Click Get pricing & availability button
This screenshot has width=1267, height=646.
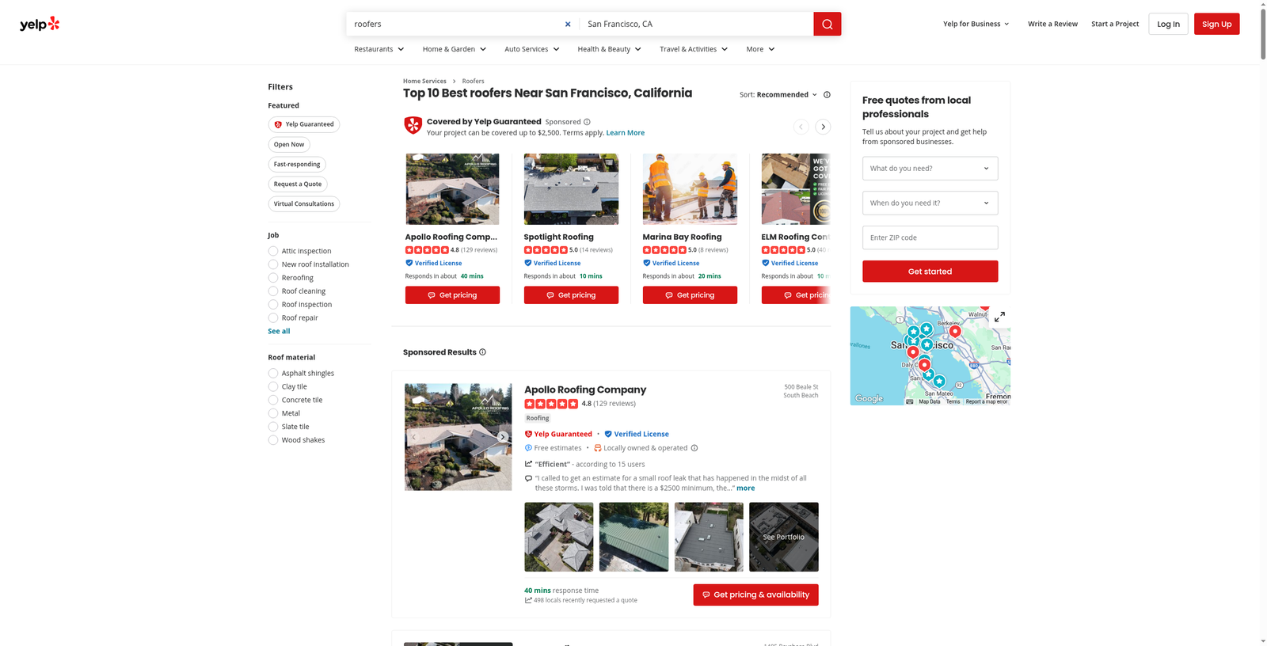point(755,595)
